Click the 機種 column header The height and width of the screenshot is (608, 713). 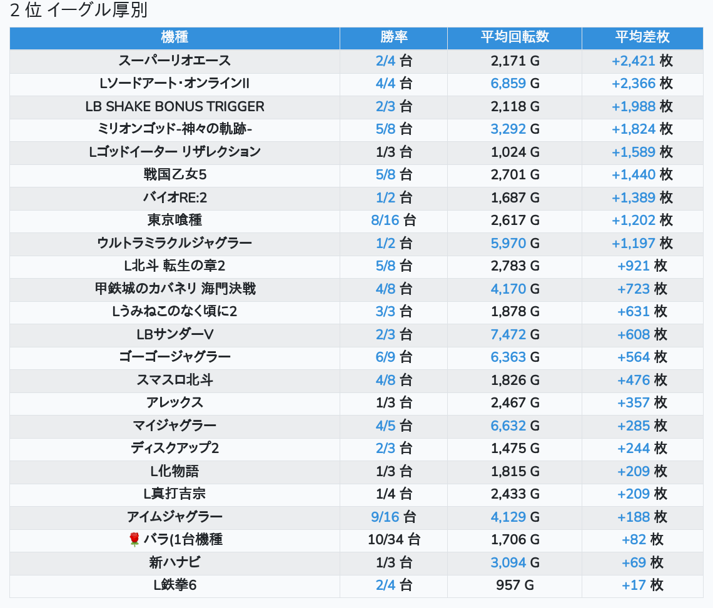click(x=174, y=37)
